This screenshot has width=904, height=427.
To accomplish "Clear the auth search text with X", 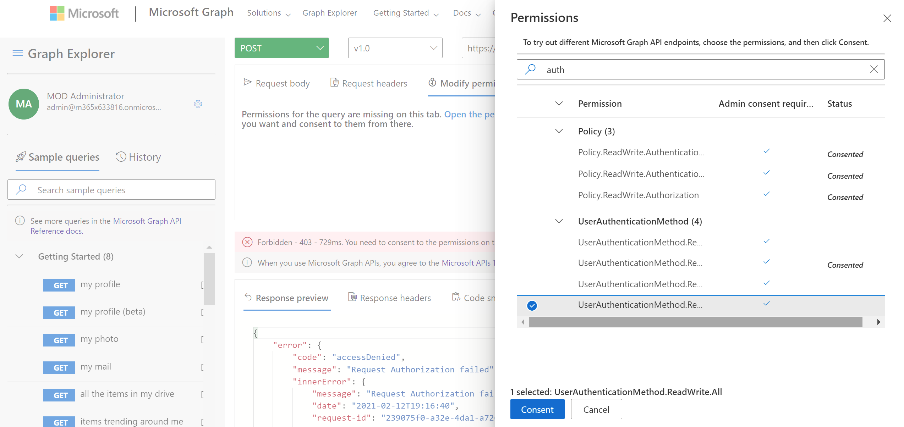I will click(x=874, y=70).
